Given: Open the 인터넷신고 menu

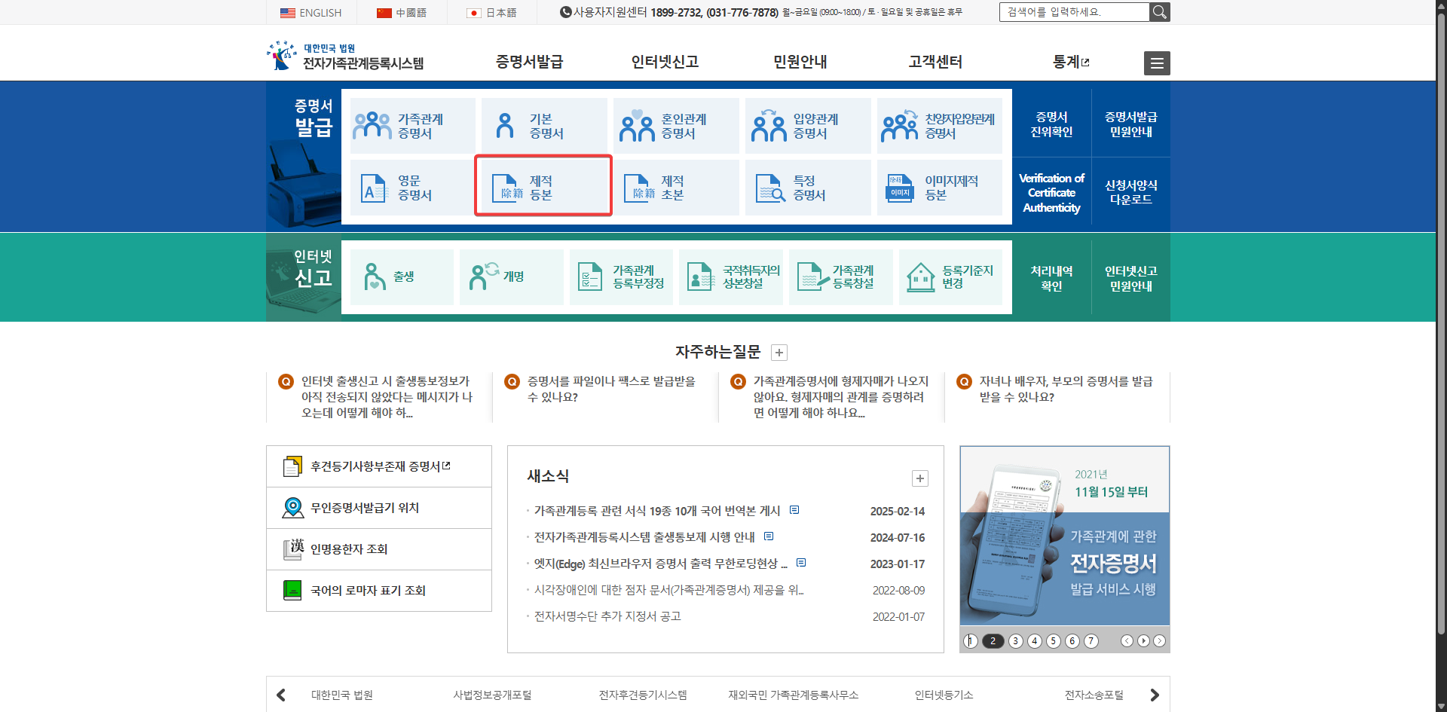Looking at the screenshot, I should [664, 63].
